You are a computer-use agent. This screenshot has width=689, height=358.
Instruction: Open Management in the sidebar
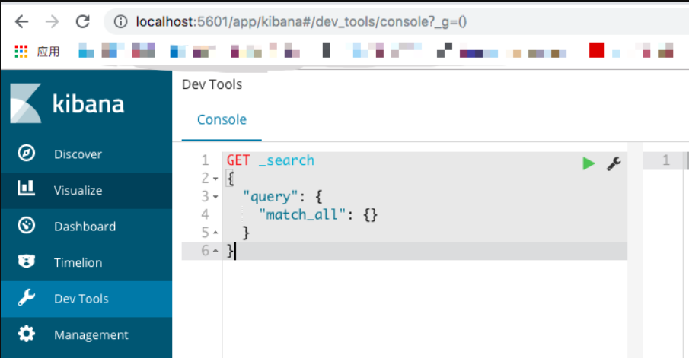(x=87, y=335)
